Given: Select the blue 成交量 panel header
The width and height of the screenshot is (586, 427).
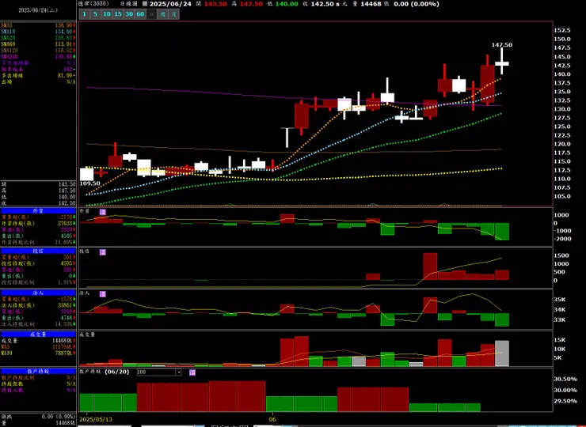Looking at the screenshot, I should pyautogui.click(x=38, y=334).
